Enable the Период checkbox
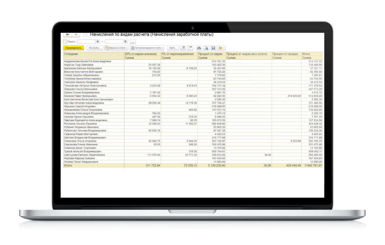The height and width of the screenshot is (245, 385). [65, 42]
